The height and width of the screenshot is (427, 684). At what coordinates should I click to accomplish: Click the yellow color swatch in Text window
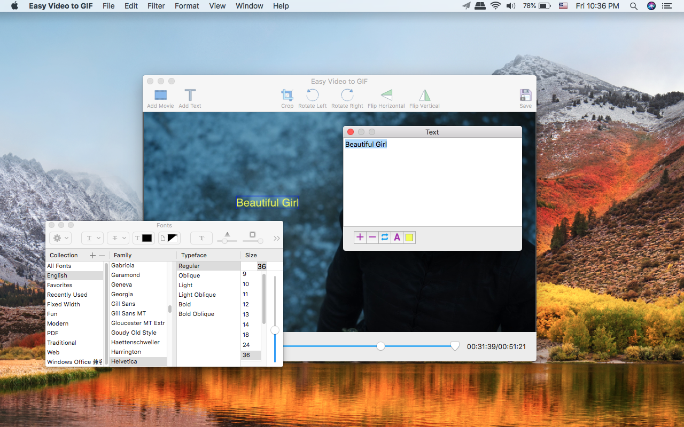click(x=409, y=237)
